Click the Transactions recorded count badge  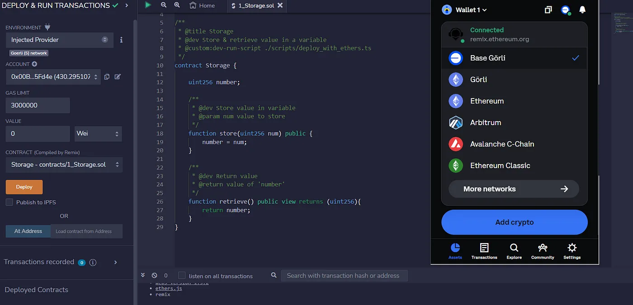[82, 263]
